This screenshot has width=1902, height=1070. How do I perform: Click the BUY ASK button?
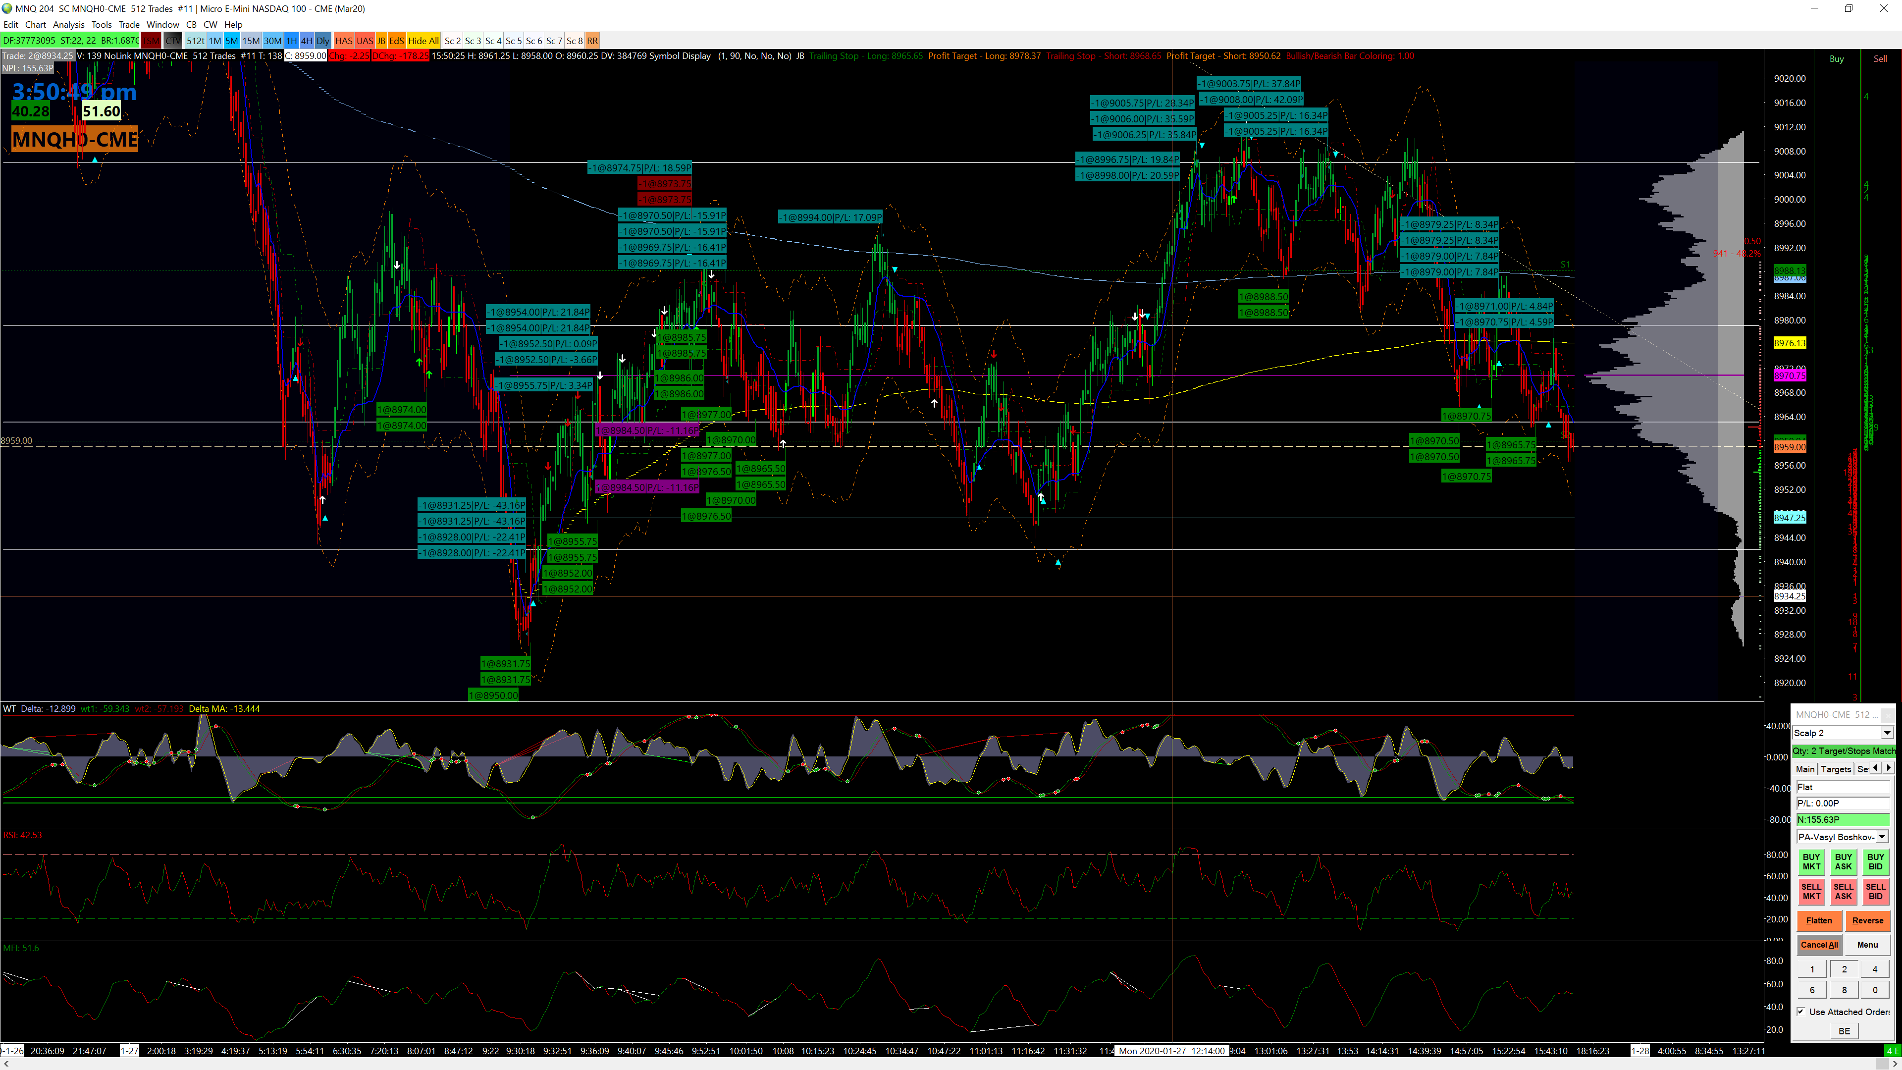click(1843, 862)
